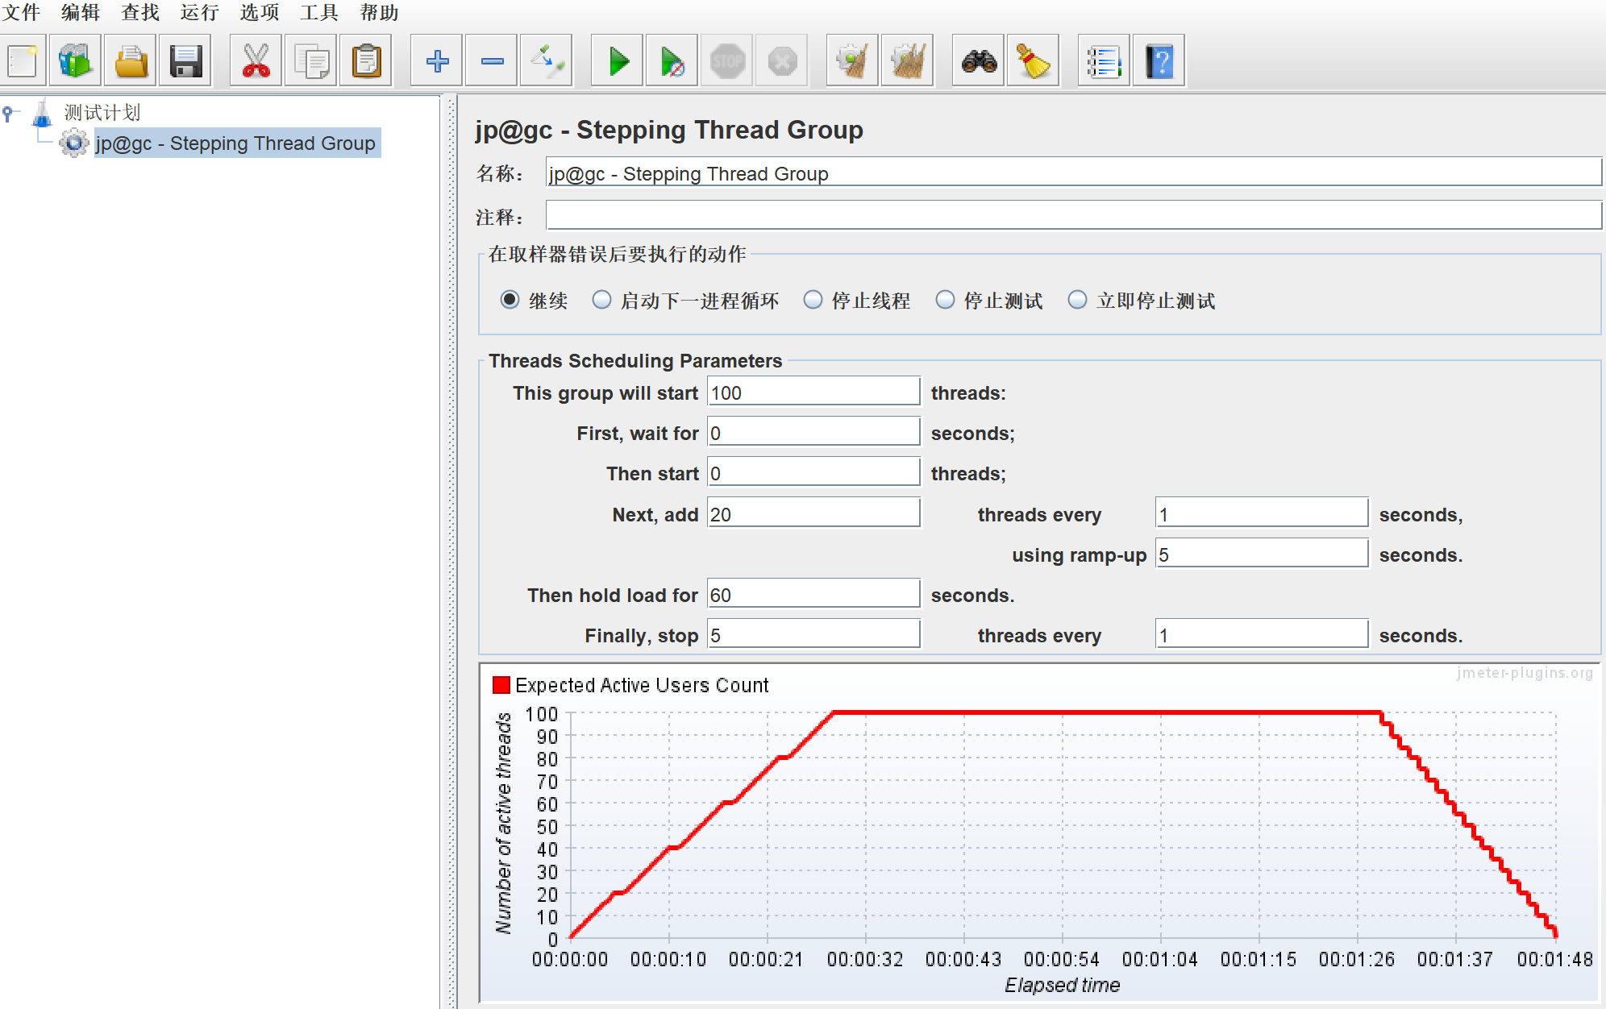The height and width of the screenshot is (1009, 1606).
Task: Click the Start no pauses icon
Action: point(672,61)
